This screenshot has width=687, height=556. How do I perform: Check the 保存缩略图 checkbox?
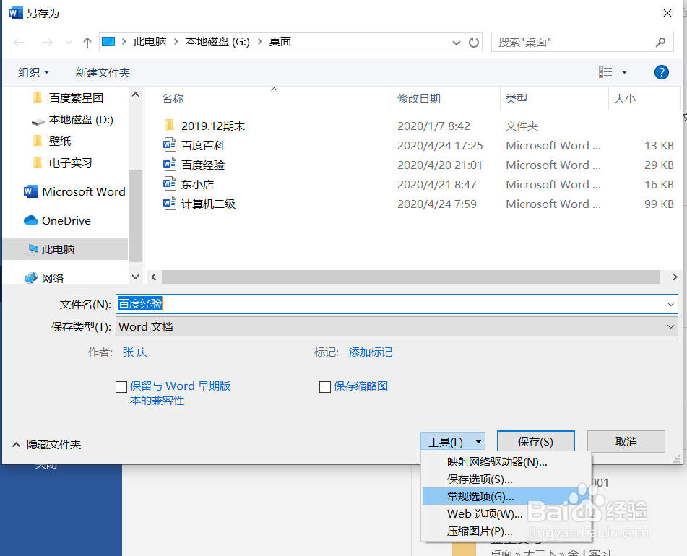[324, 387]
